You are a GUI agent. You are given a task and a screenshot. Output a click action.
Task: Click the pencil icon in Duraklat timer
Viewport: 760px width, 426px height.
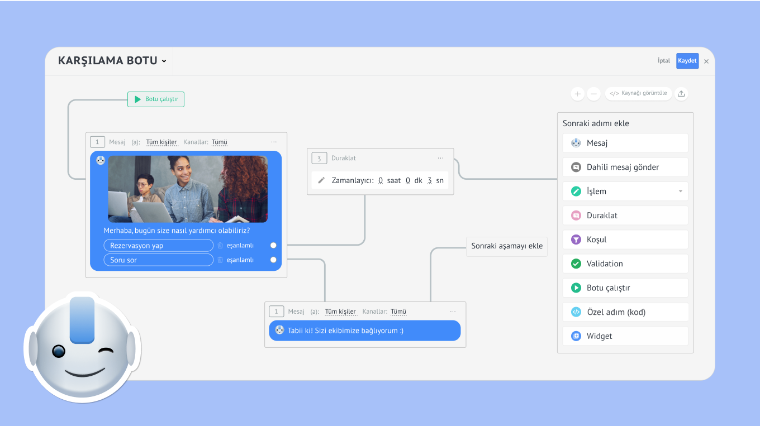tap(321, 180)
